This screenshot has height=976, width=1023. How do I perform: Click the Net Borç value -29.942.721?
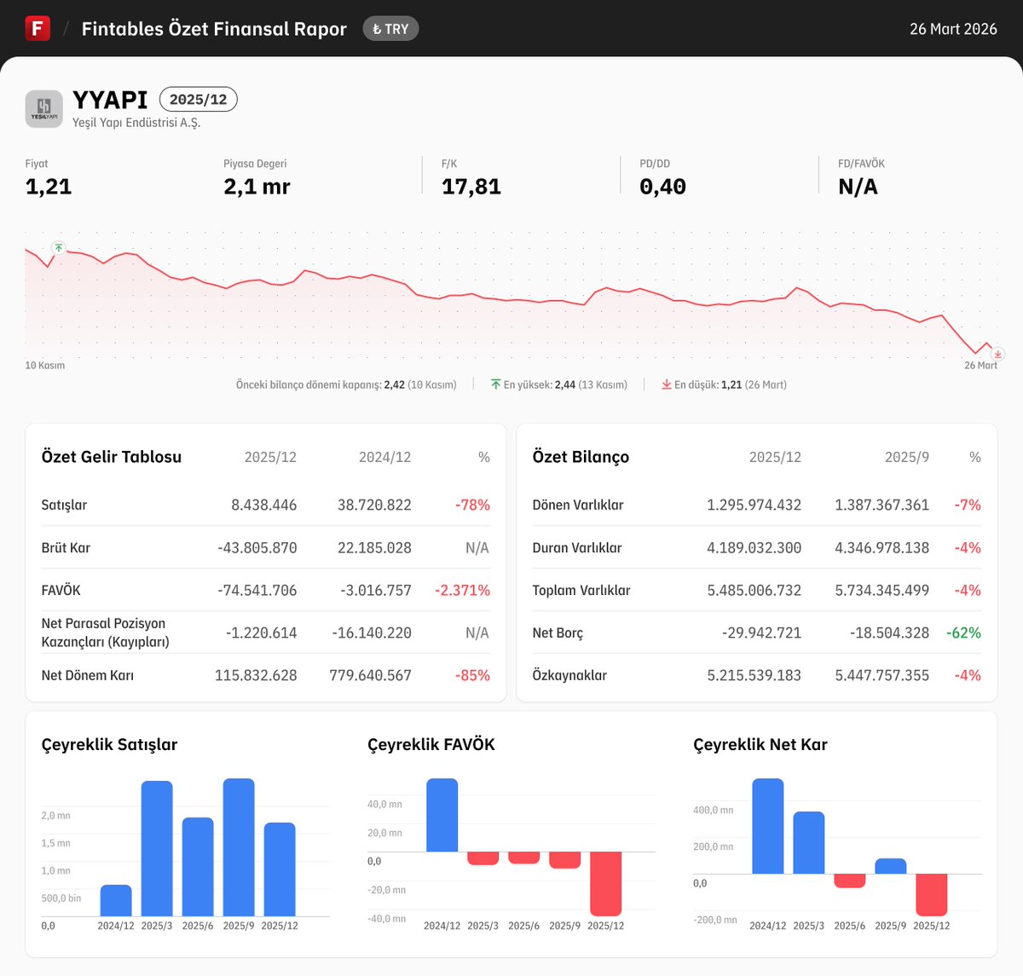click(761, 632)
